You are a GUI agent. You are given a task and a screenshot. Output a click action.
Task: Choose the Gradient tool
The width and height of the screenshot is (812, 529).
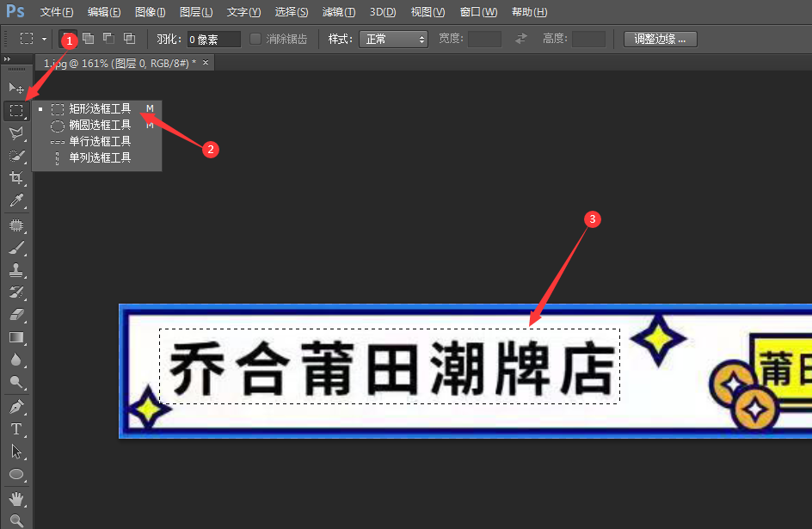pyautogui.click(x=15, y=337)
